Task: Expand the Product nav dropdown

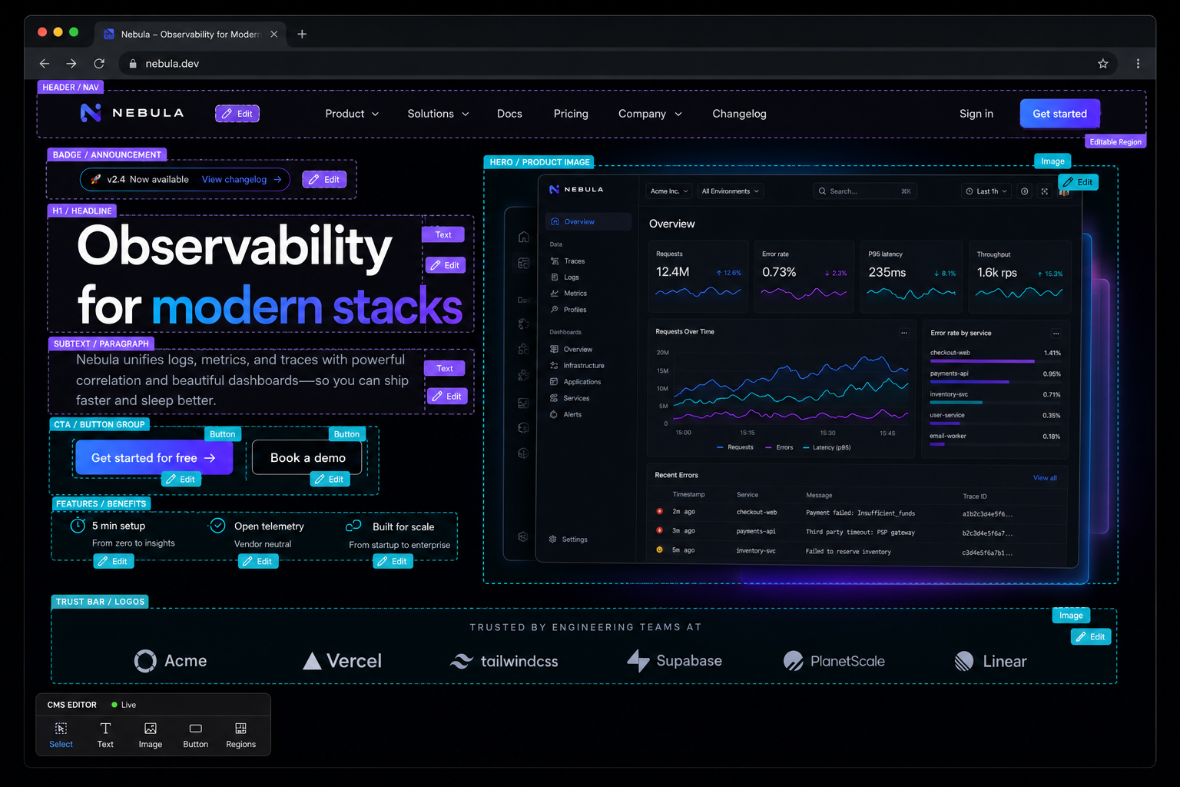Action: pyautogui.click(x=352, y=114)
